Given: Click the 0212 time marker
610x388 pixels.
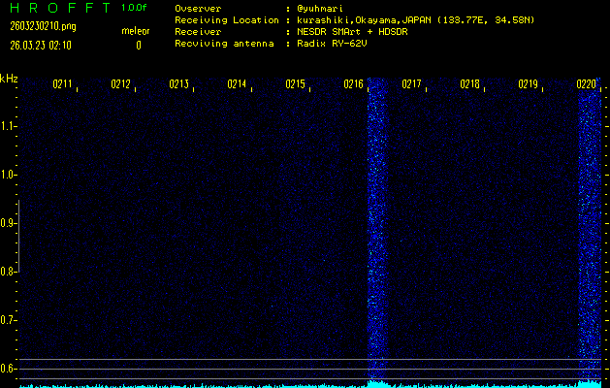Looking at the screenshot, I should 120,84.
